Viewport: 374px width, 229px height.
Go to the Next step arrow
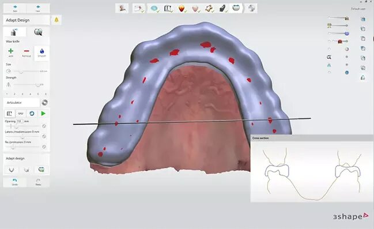pyautogui.click(x=38, y=8)
